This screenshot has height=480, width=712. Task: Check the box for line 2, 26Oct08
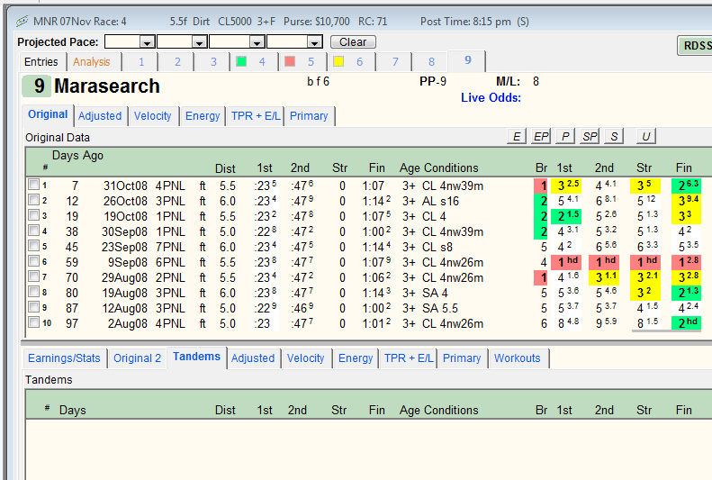click(x=33, y=200)
